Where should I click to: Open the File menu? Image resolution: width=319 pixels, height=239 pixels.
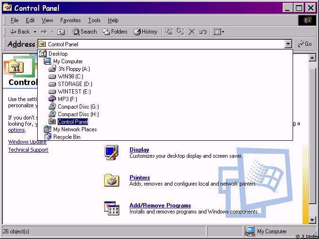(15, 20)
